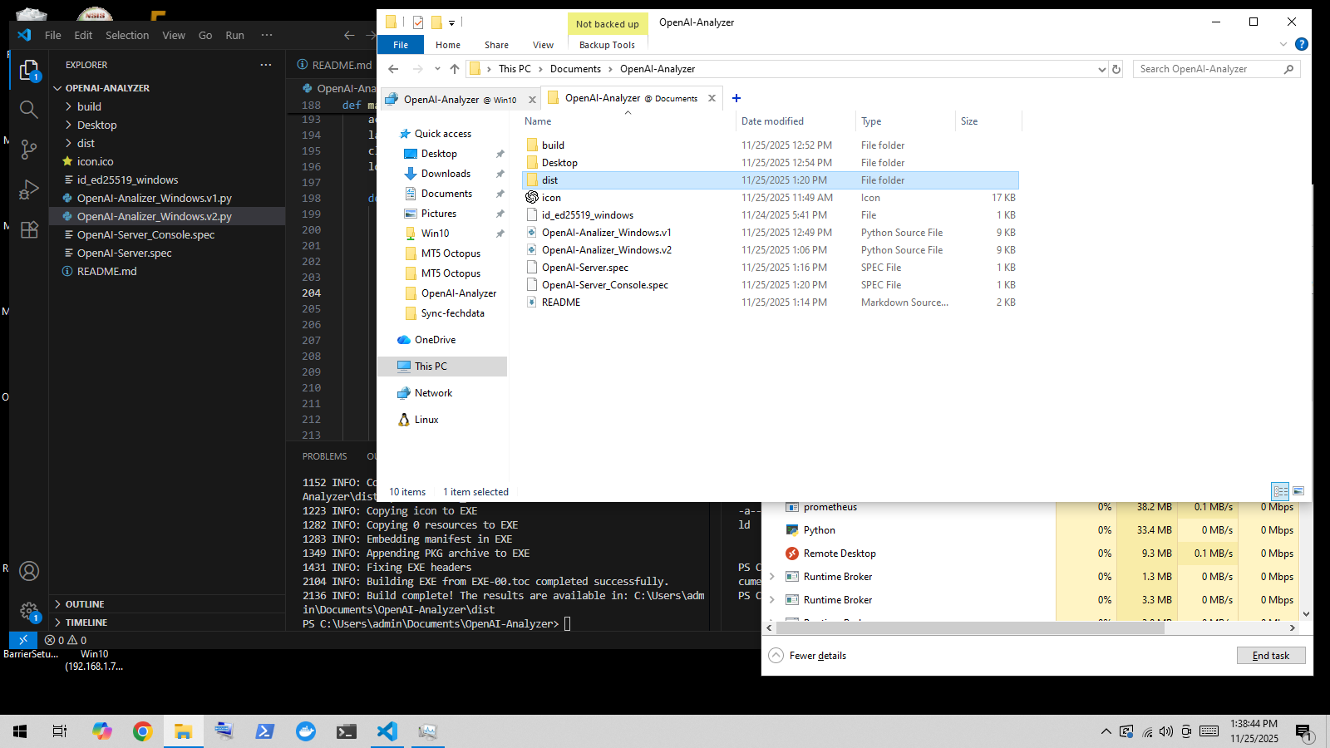
Task: Refresh the OpenAI-Analyzer folder view
Action: (x=1116, y=69)
